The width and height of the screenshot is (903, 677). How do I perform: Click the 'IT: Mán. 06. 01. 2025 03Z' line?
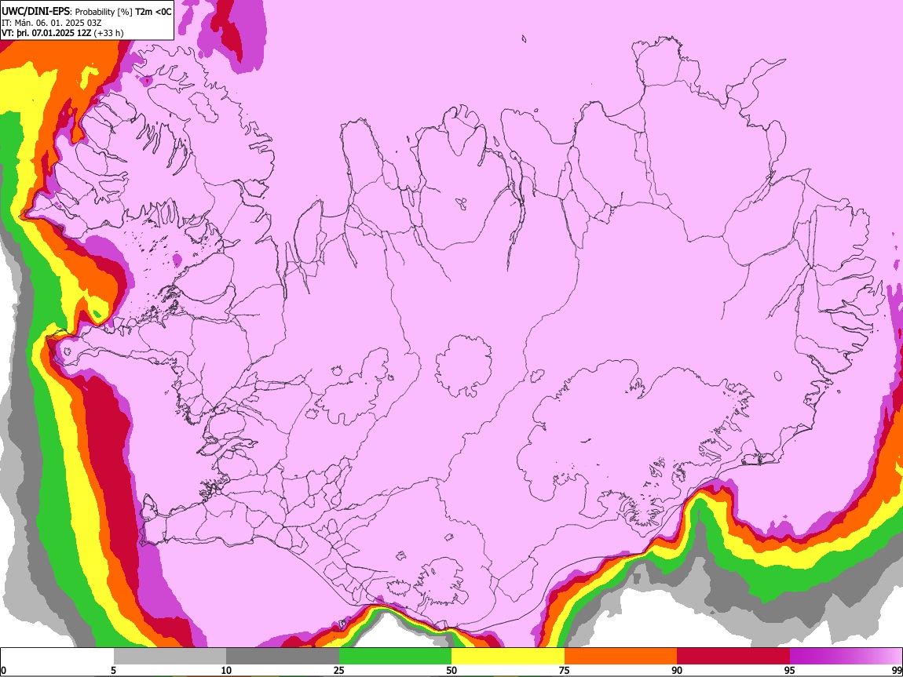51,23
